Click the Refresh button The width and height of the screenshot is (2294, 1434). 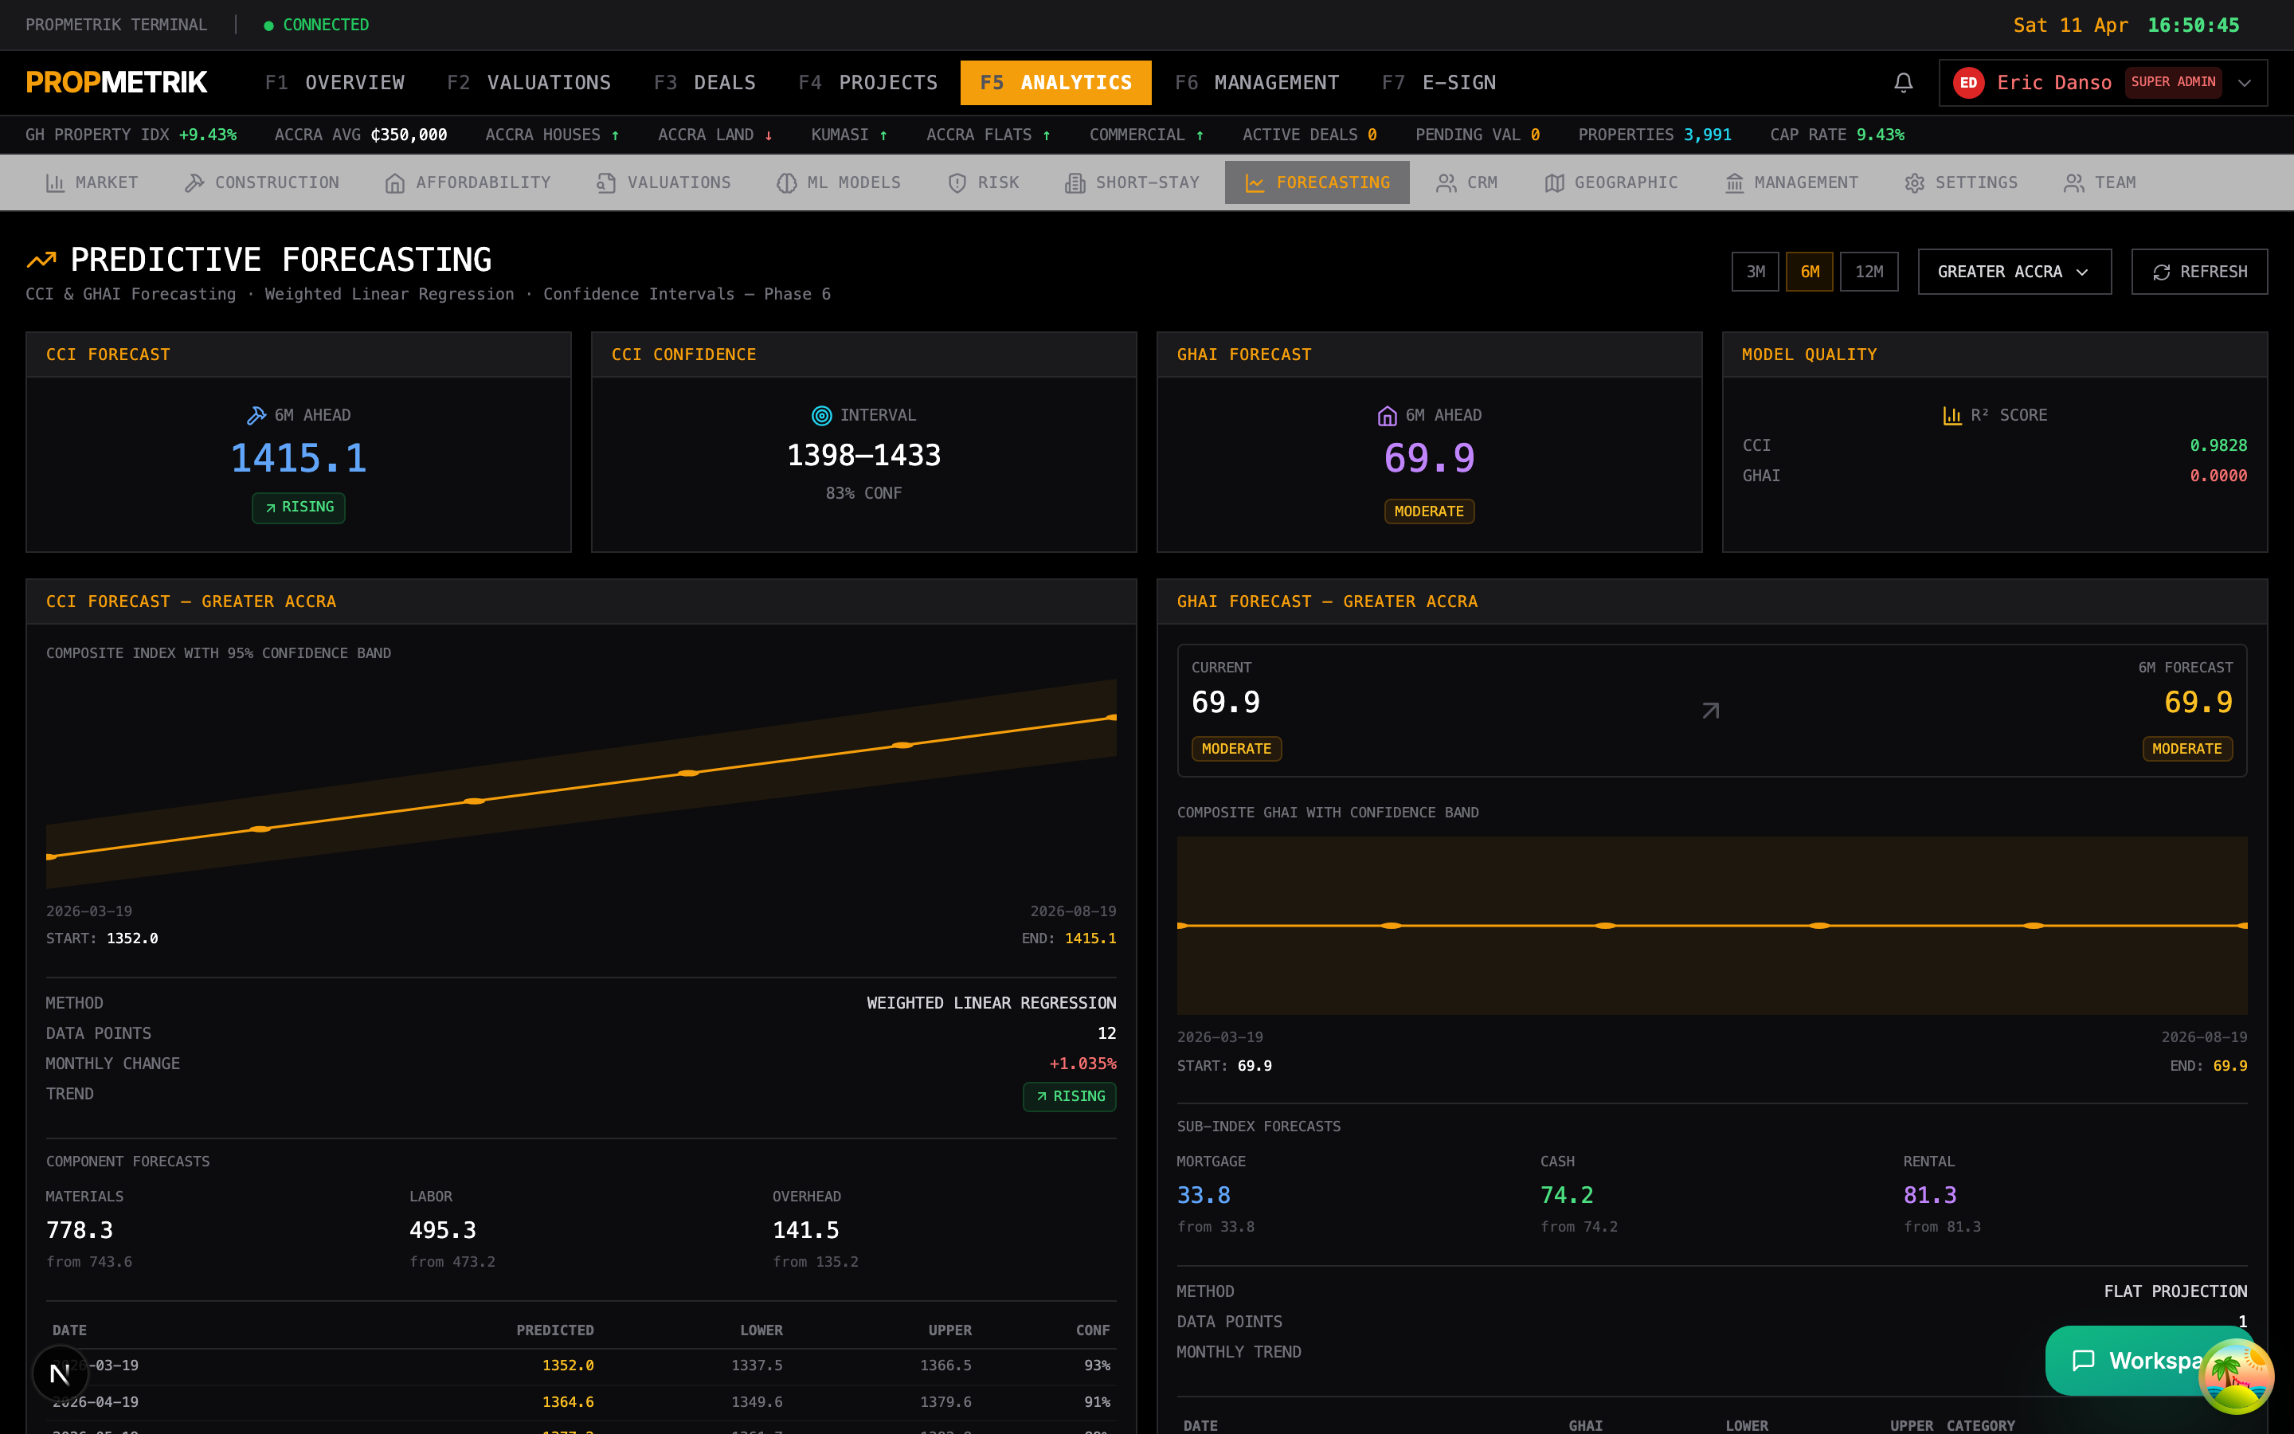pos(2198,271)
